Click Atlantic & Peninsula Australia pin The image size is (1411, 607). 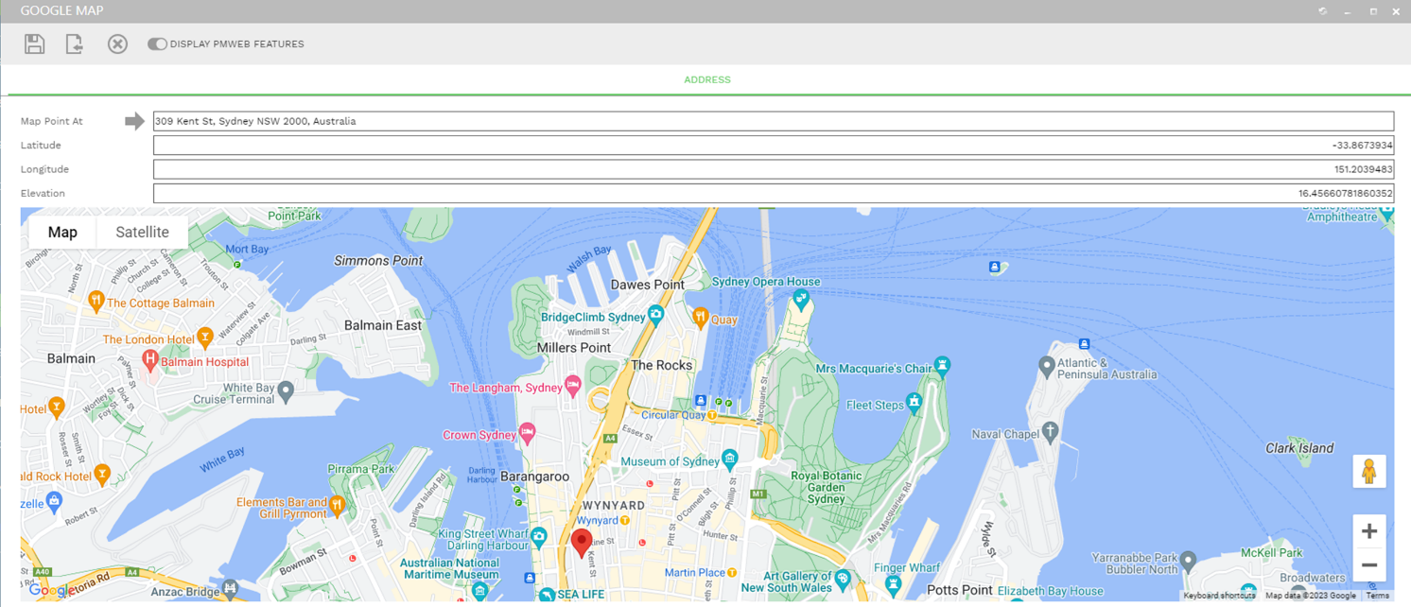click(1046, 365)
